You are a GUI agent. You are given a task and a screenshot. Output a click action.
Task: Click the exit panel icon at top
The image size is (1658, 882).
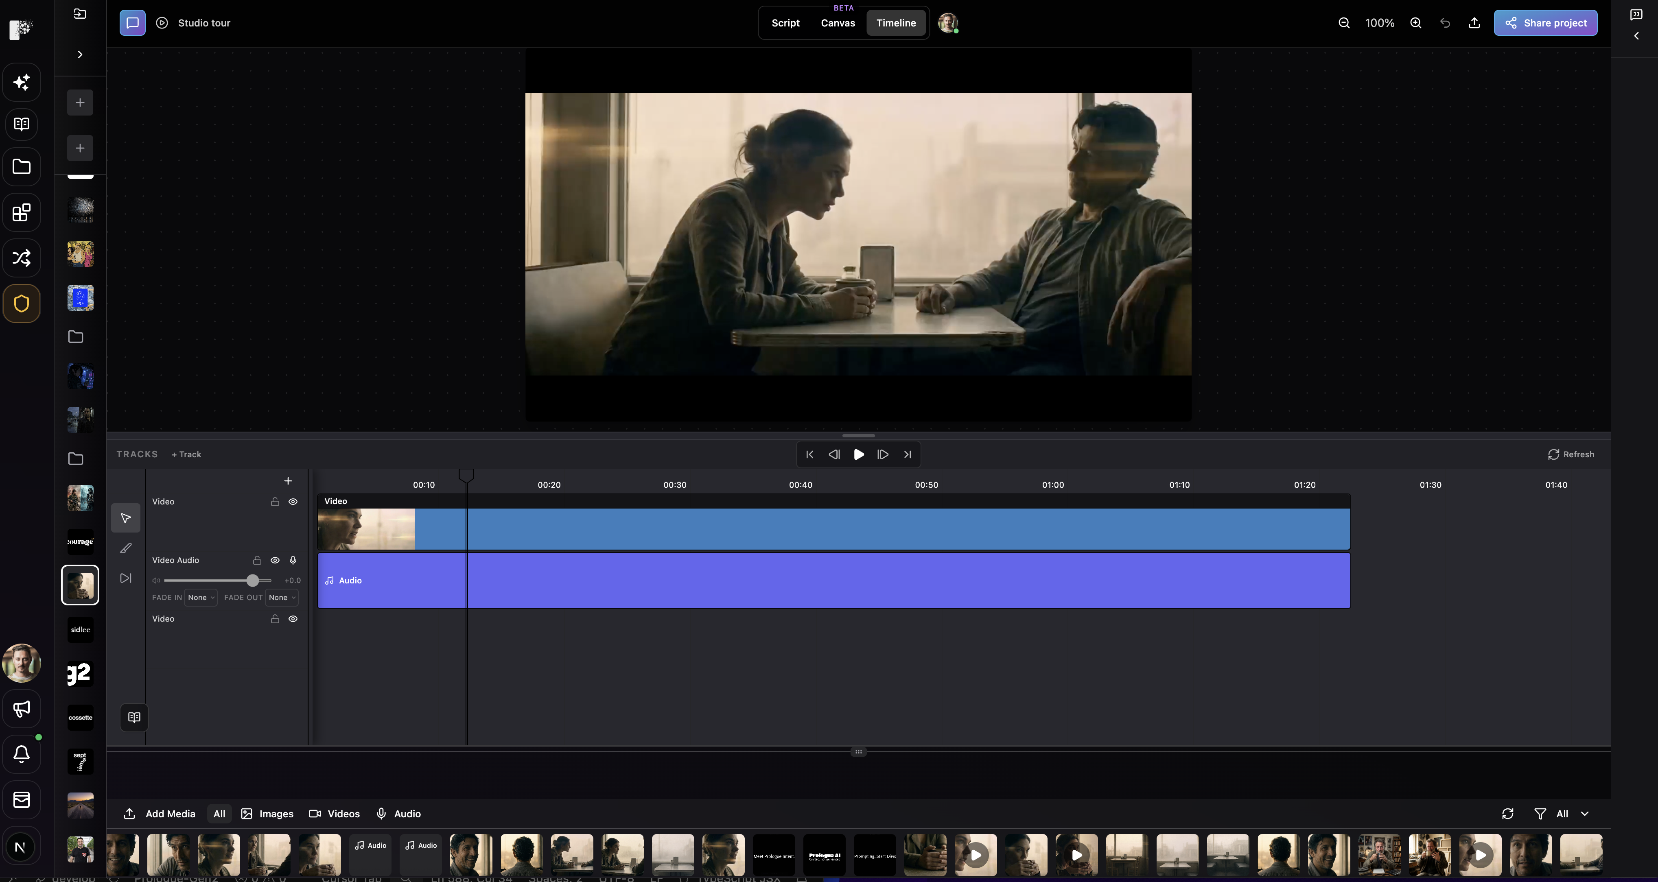(x=80, y=13)
